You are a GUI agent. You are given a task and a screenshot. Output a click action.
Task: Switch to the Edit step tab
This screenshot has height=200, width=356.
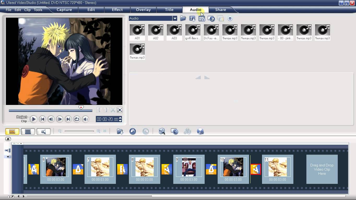click(x=91, y=10)
